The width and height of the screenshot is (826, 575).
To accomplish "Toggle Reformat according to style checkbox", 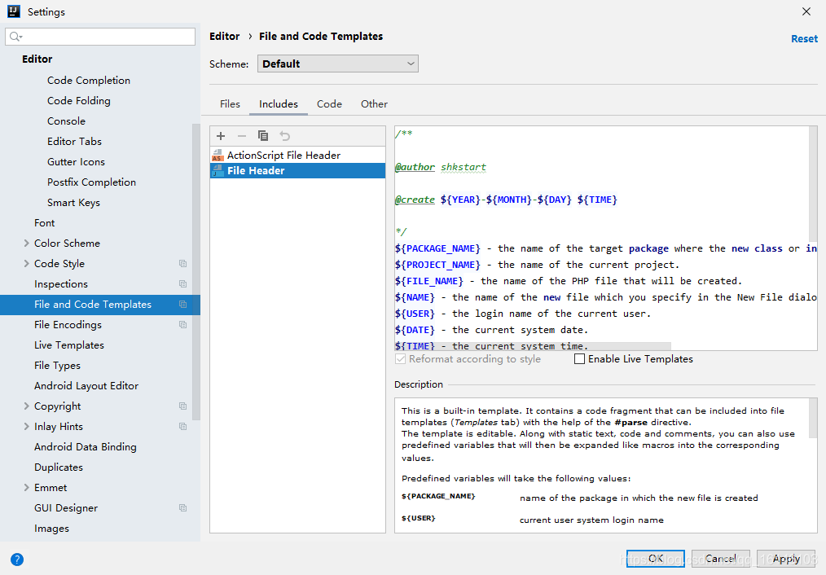I will point(400,359).
